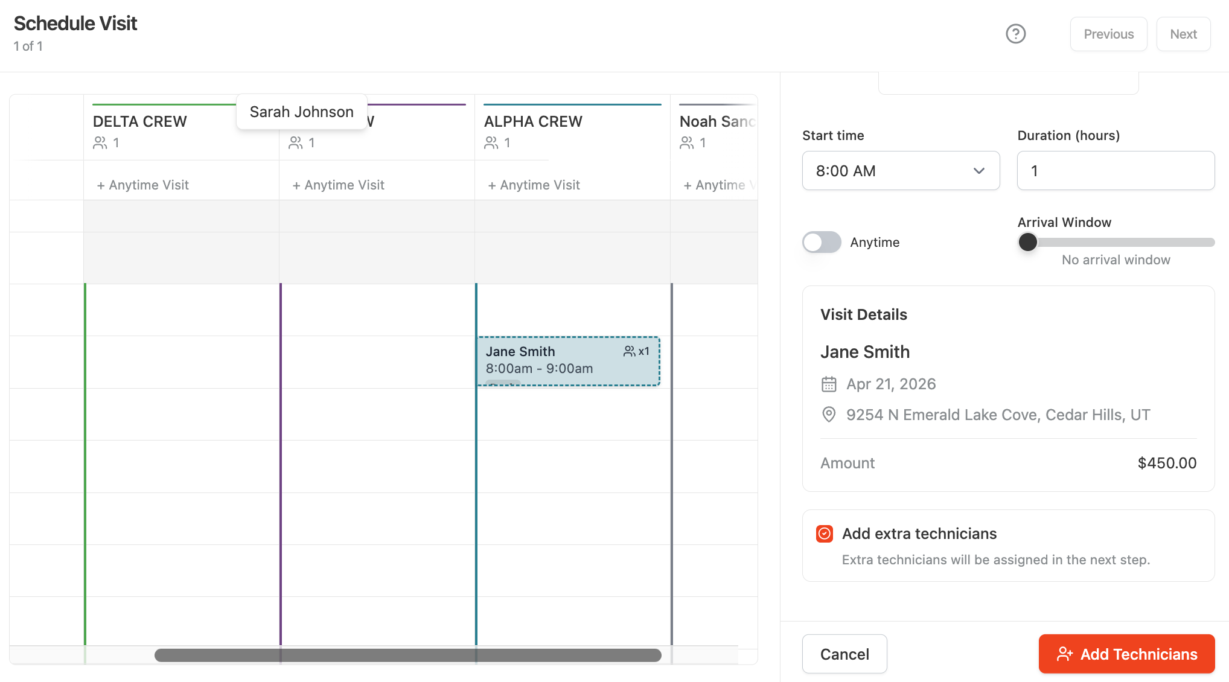
Task: Click the address 9254 N Emerald Lake Cove
Action: [998, 415]
